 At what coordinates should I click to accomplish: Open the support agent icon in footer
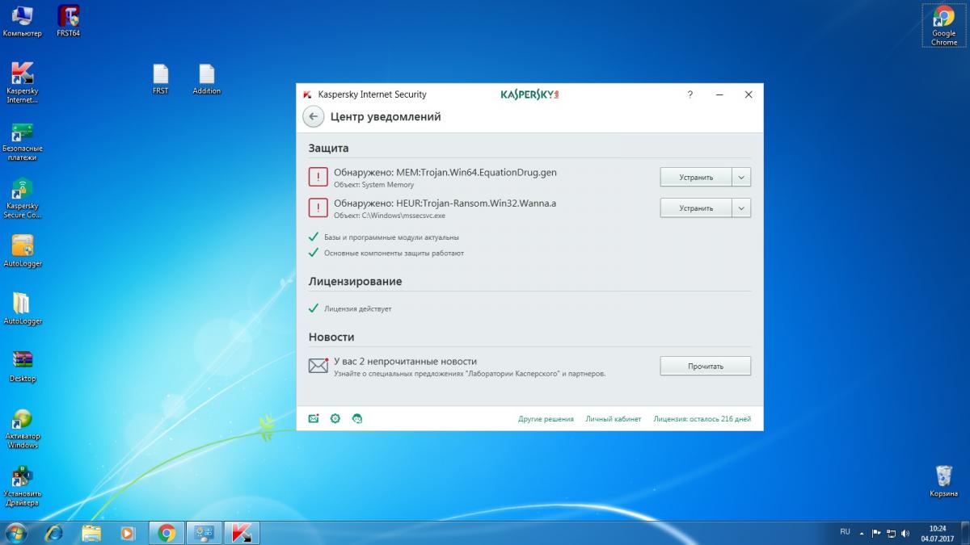pos(357,418)
